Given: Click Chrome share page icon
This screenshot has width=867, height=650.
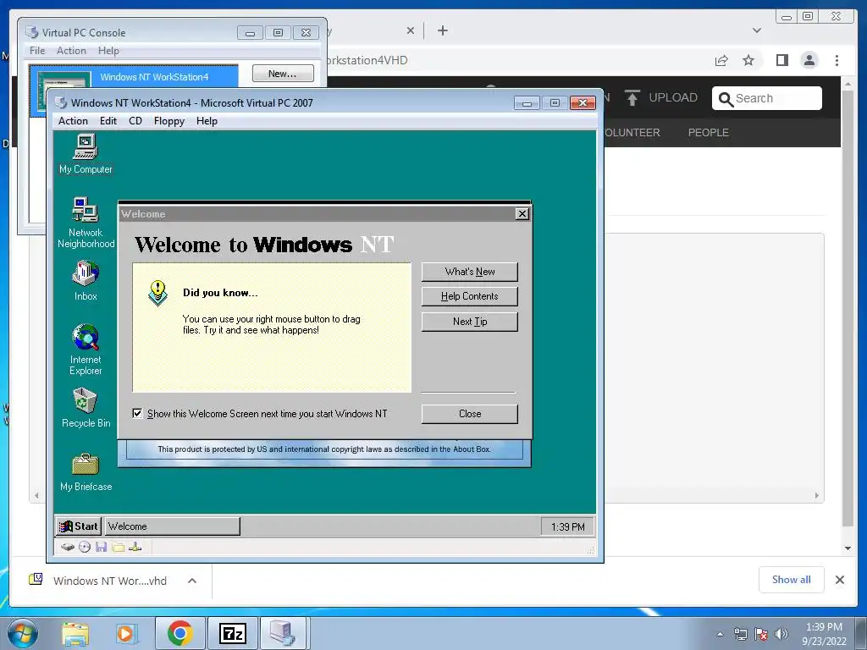Looking at the screenshot, I should pyautogui.click(x=721, y=60).
